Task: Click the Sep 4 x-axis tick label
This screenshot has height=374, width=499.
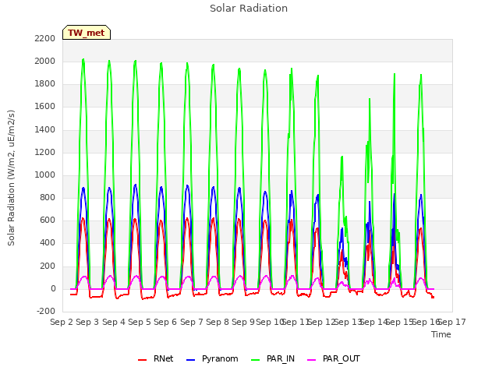Action: click(114, 322)
